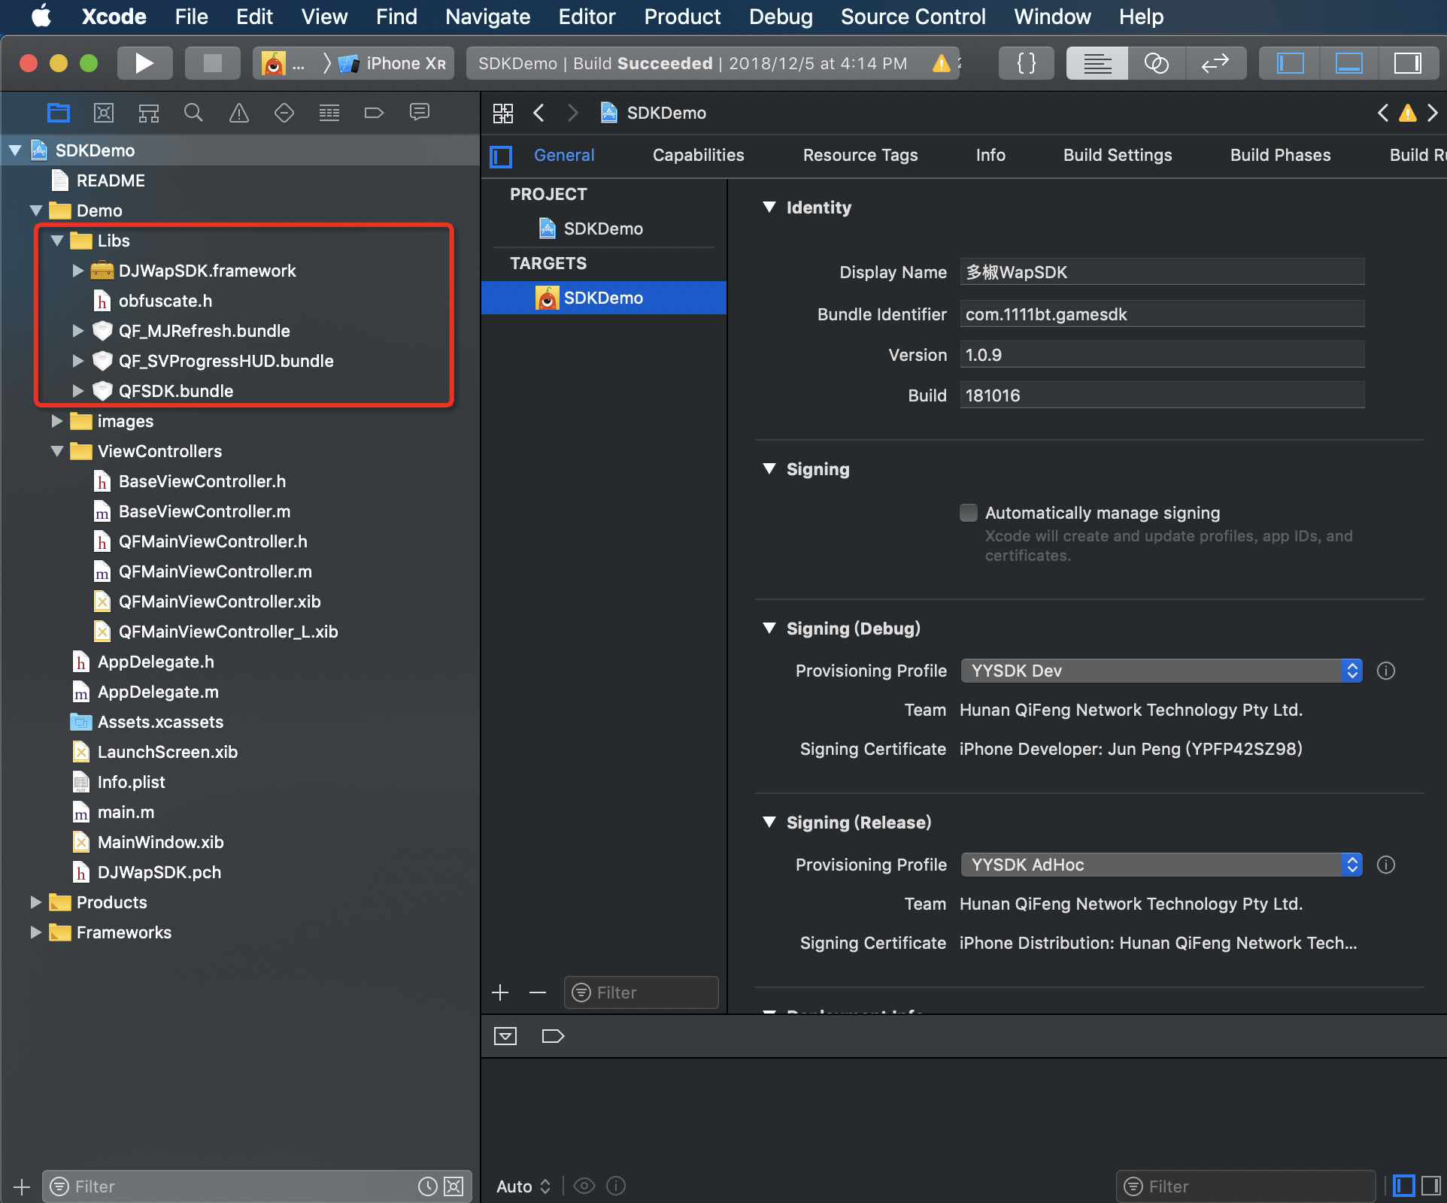Open the Build Phases tab
1447x1203 pixels.
(1280, 155)
